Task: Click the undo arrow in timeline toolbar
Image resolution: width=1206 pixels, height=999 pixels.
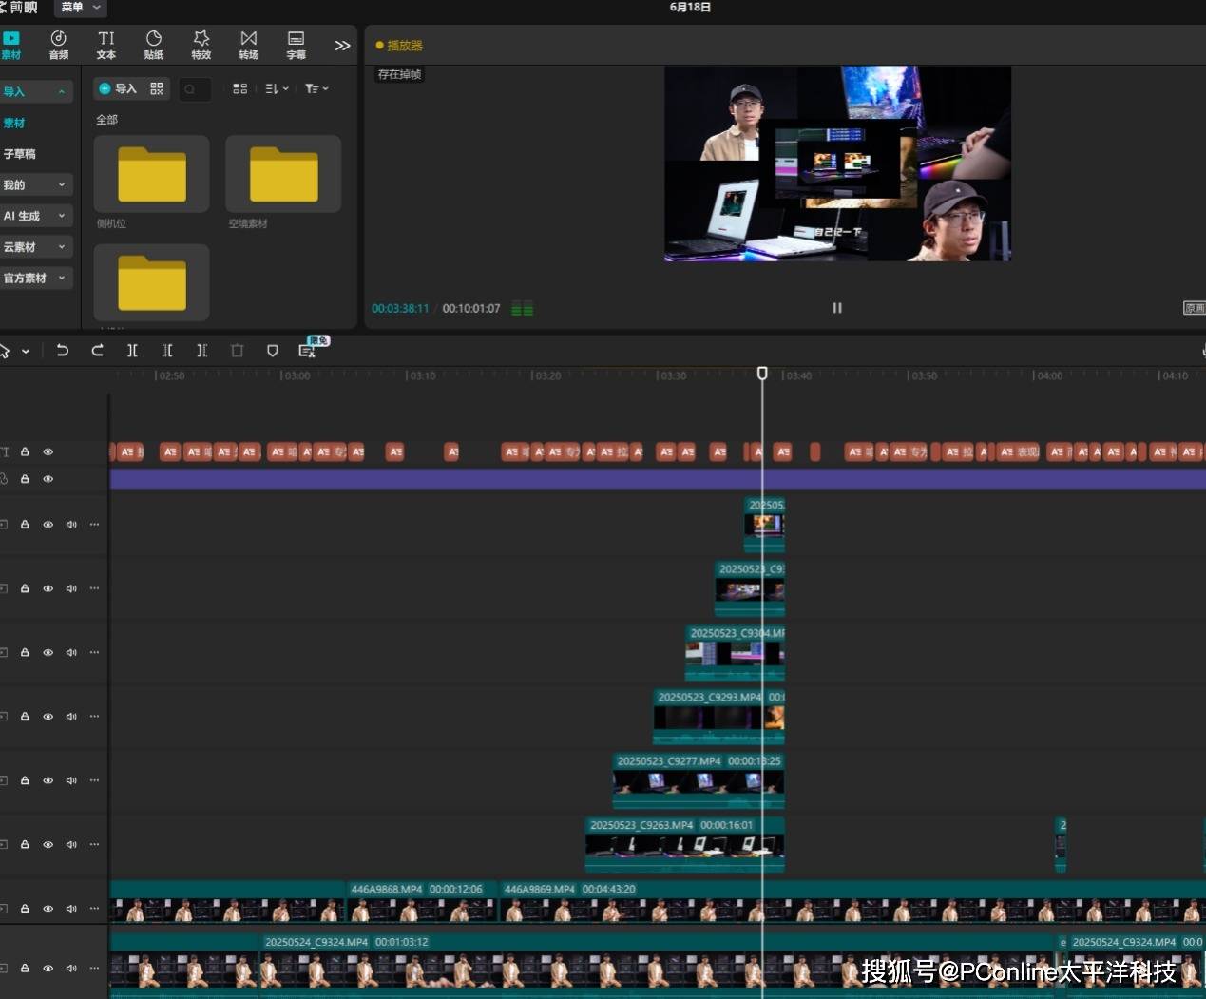Action: pyautogui.click(x=63, y=351)
